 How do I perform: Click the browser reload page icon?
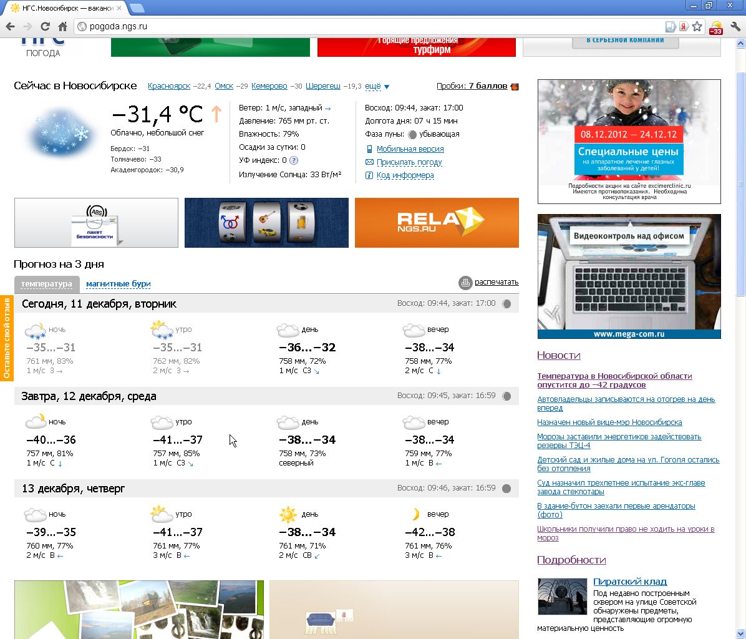click(x=45, y=26)
